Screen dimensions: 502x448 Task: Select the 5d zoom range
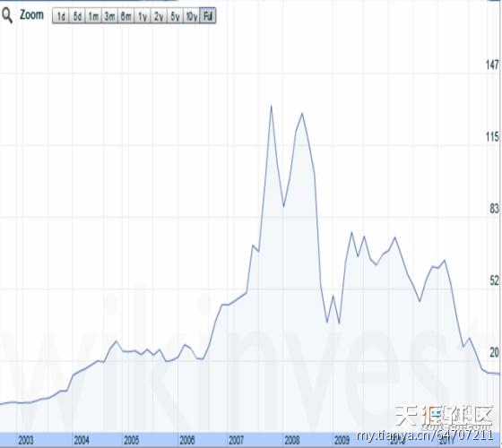[77, 16]
